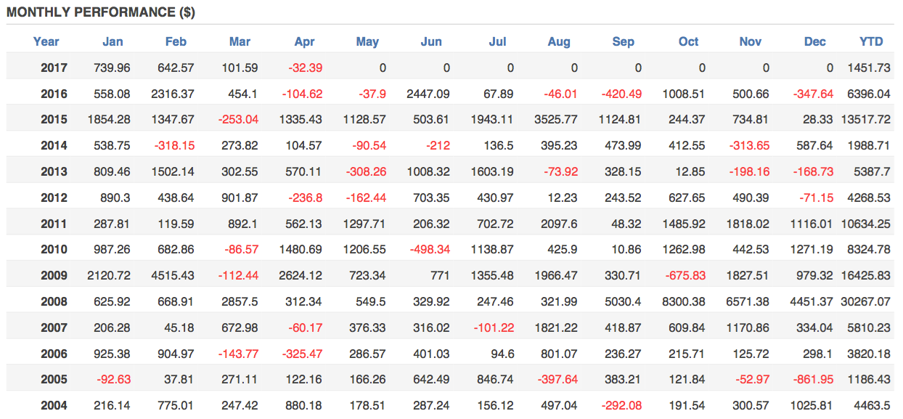Click the Year column header
Viewport: 903px width, 419px height.
(46, 41)
